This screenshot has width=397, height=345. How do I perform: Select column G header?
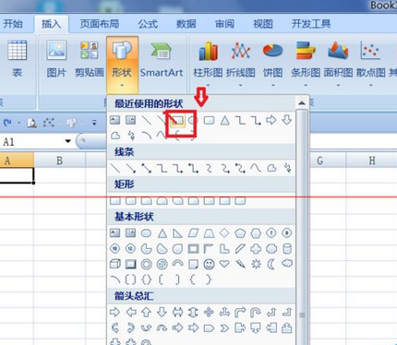pyautogui.click(x=320, y=161)
